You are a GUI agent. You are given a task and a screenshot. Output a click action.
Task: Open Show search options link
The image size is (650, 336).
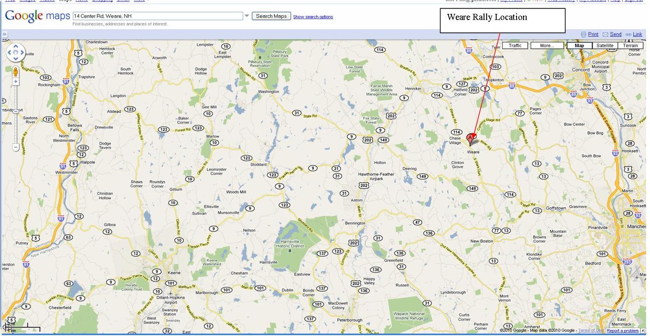[313, 17]
